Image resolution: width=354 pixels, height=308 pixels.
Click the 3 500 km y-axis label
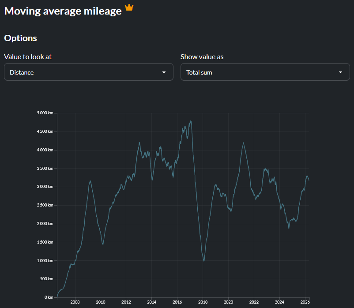(45, 168)
